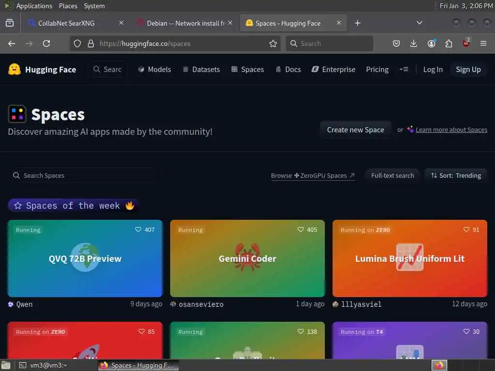
Task: Open the Firefox downloads icon
Action: (414, 43)
